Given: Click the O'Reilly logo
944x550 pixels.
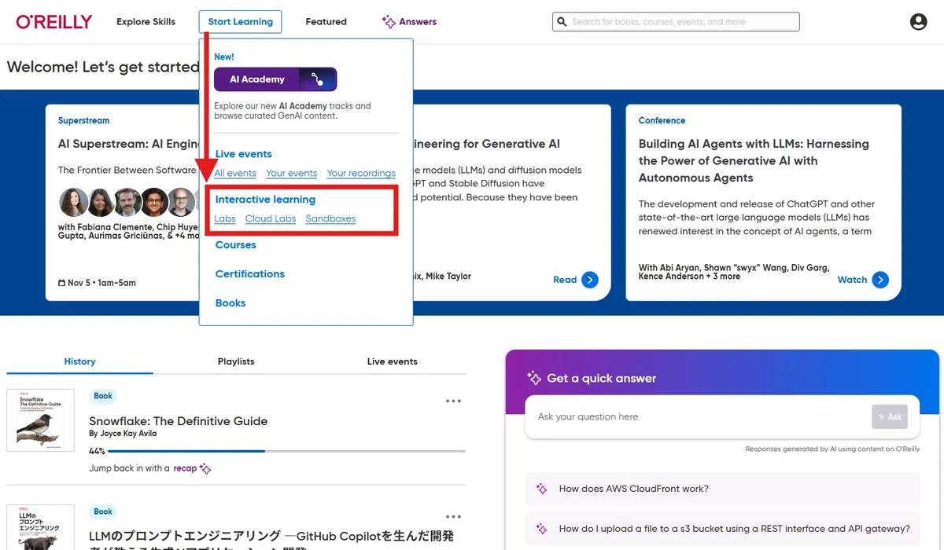Looking at the screenshot, I should [x=54, y=22].
